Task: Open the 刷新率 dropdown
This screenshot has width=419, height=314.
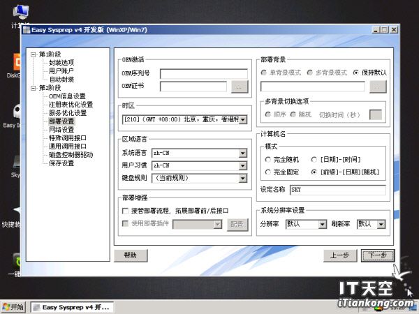Action: 381,225
